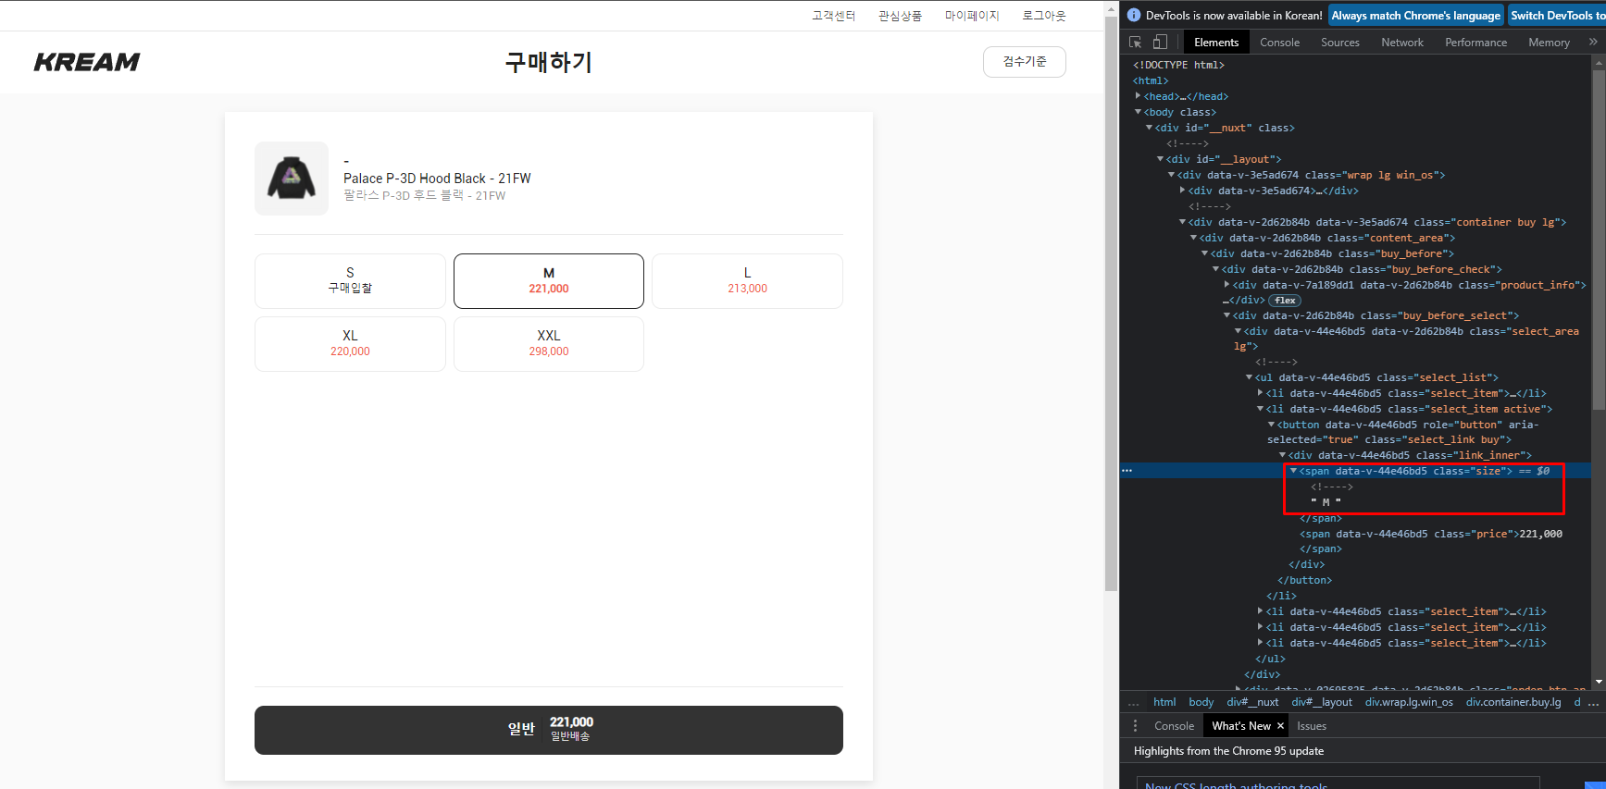The height and width of the screenshot is (789, 1606).
Task: Open the Sources tab
Action: click(1340, 43)
